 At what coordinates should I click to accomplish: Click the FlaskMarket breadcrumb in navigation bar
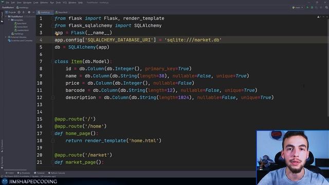[8, 8]
